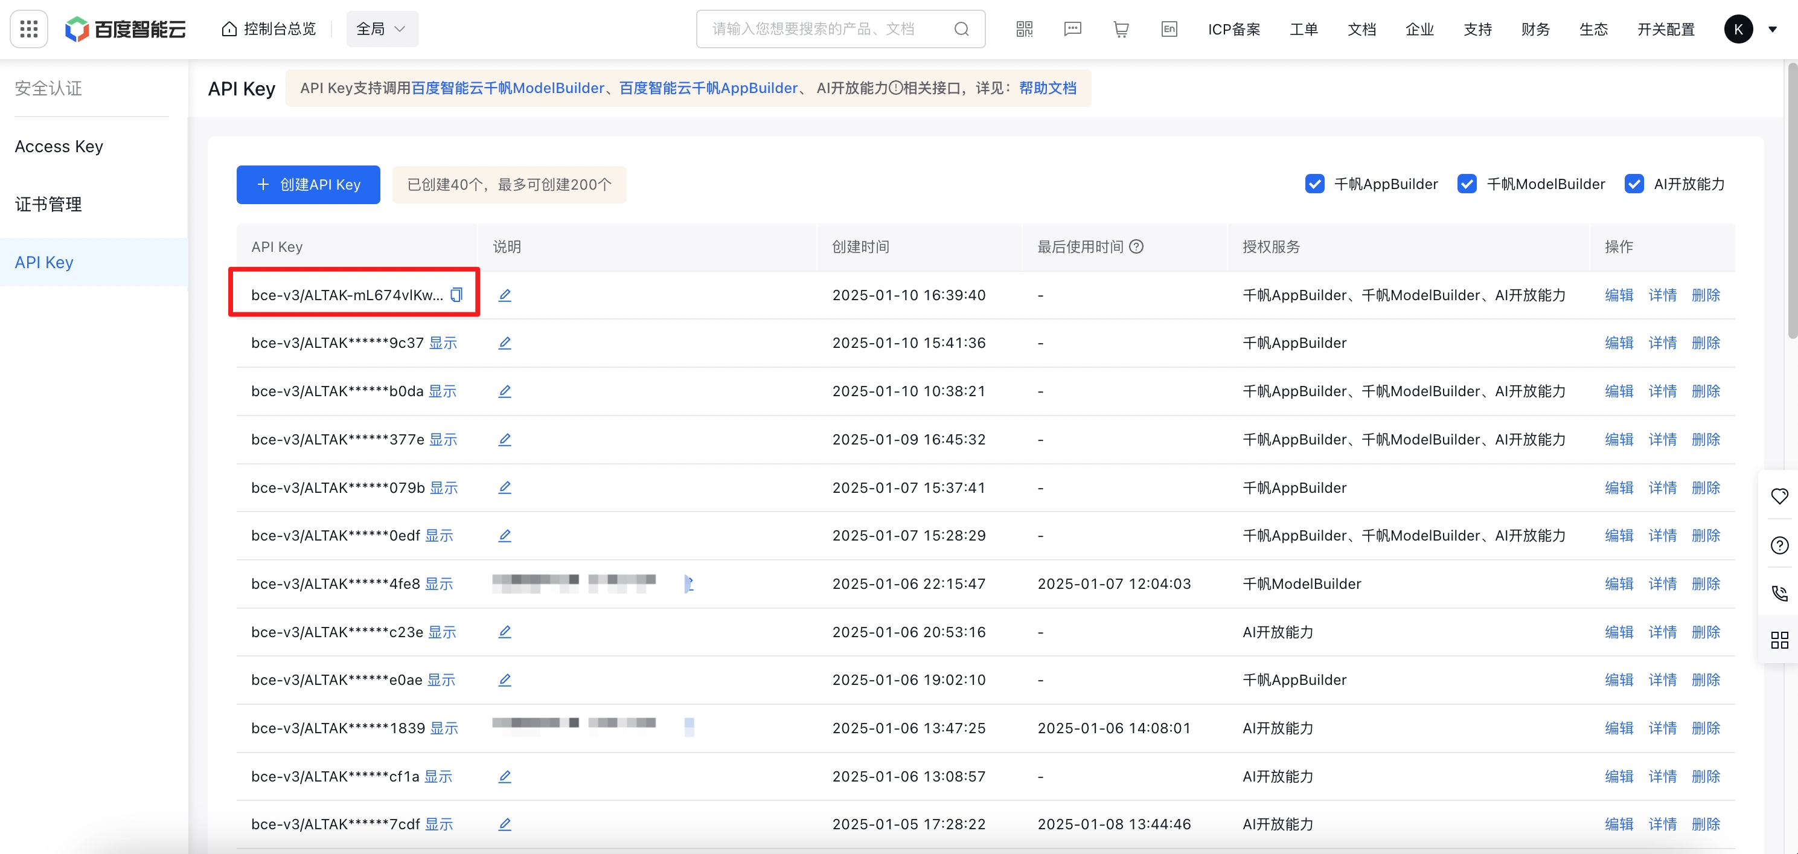Show full key ending 4fe8
This screenshot has height=854, width=1798.
pos(439,584)
